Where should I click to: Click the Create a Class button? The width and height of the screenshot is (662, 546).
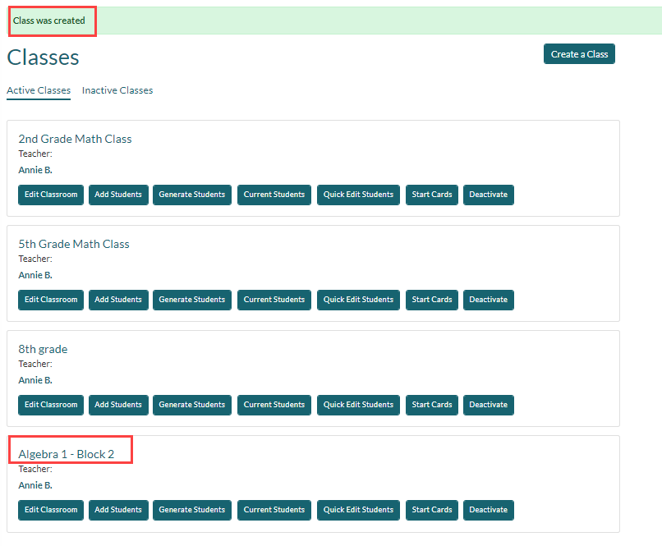[x=579, y=53]
